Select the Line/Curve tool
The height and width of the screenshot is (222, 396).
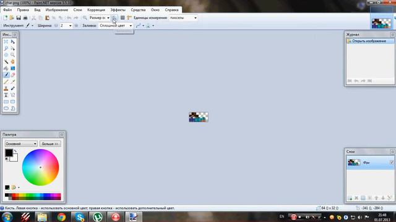click(x=12, y=95)
